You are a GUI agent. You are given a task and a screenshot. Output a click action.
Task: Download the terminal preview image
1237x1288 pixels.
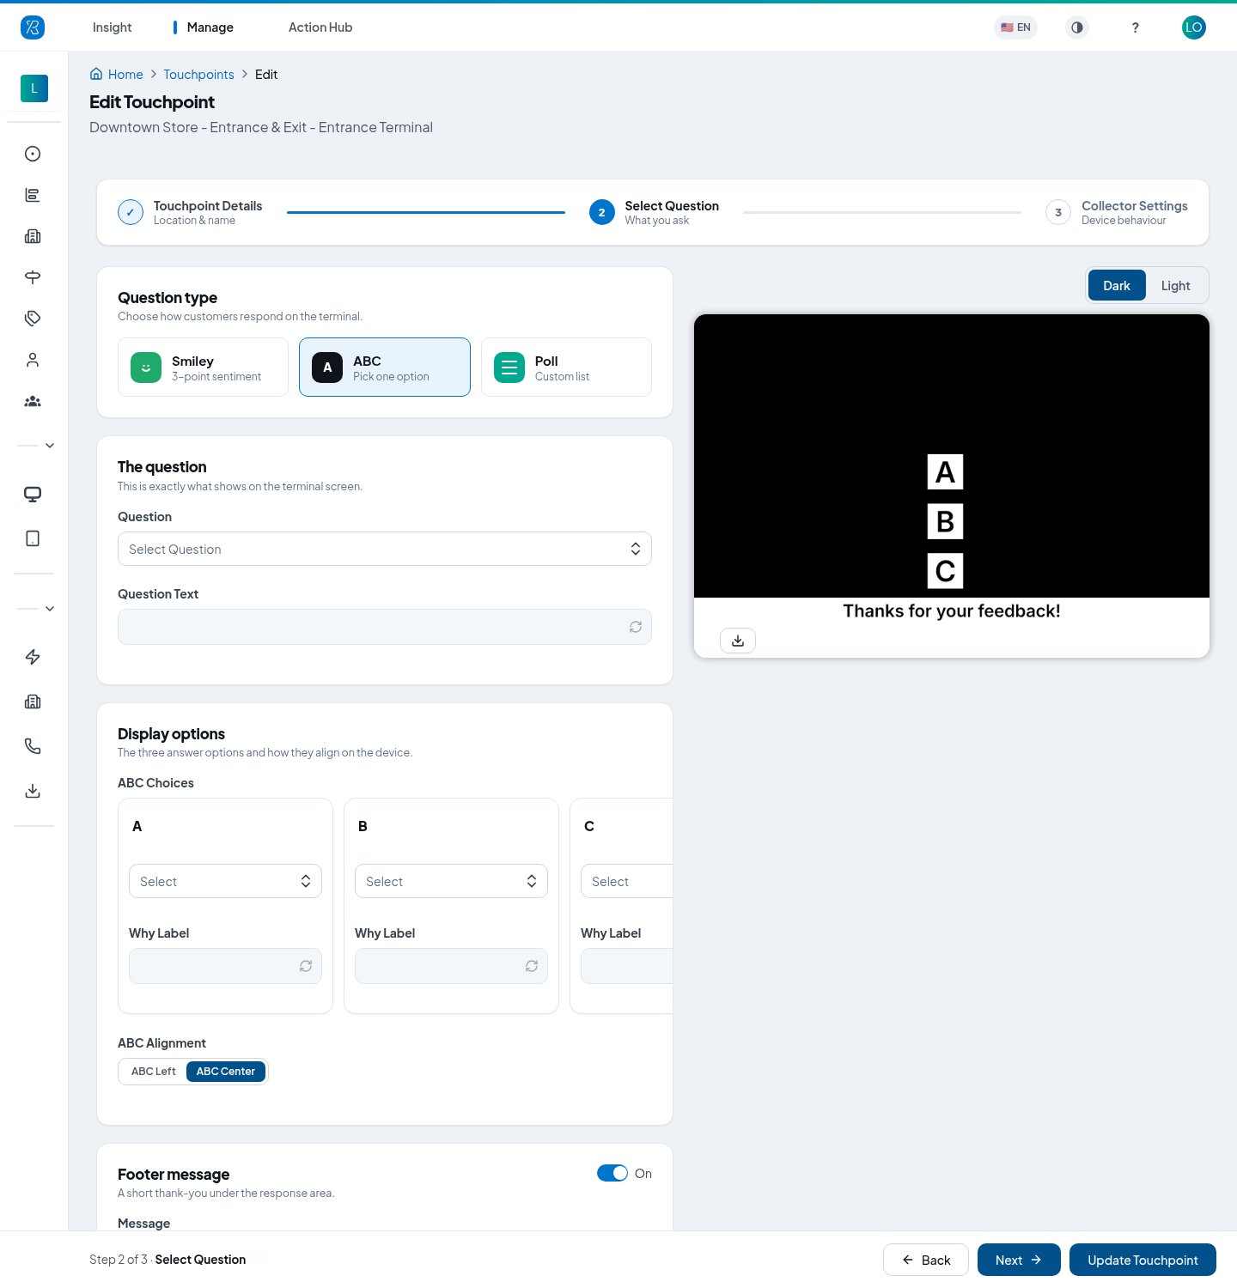738,641
